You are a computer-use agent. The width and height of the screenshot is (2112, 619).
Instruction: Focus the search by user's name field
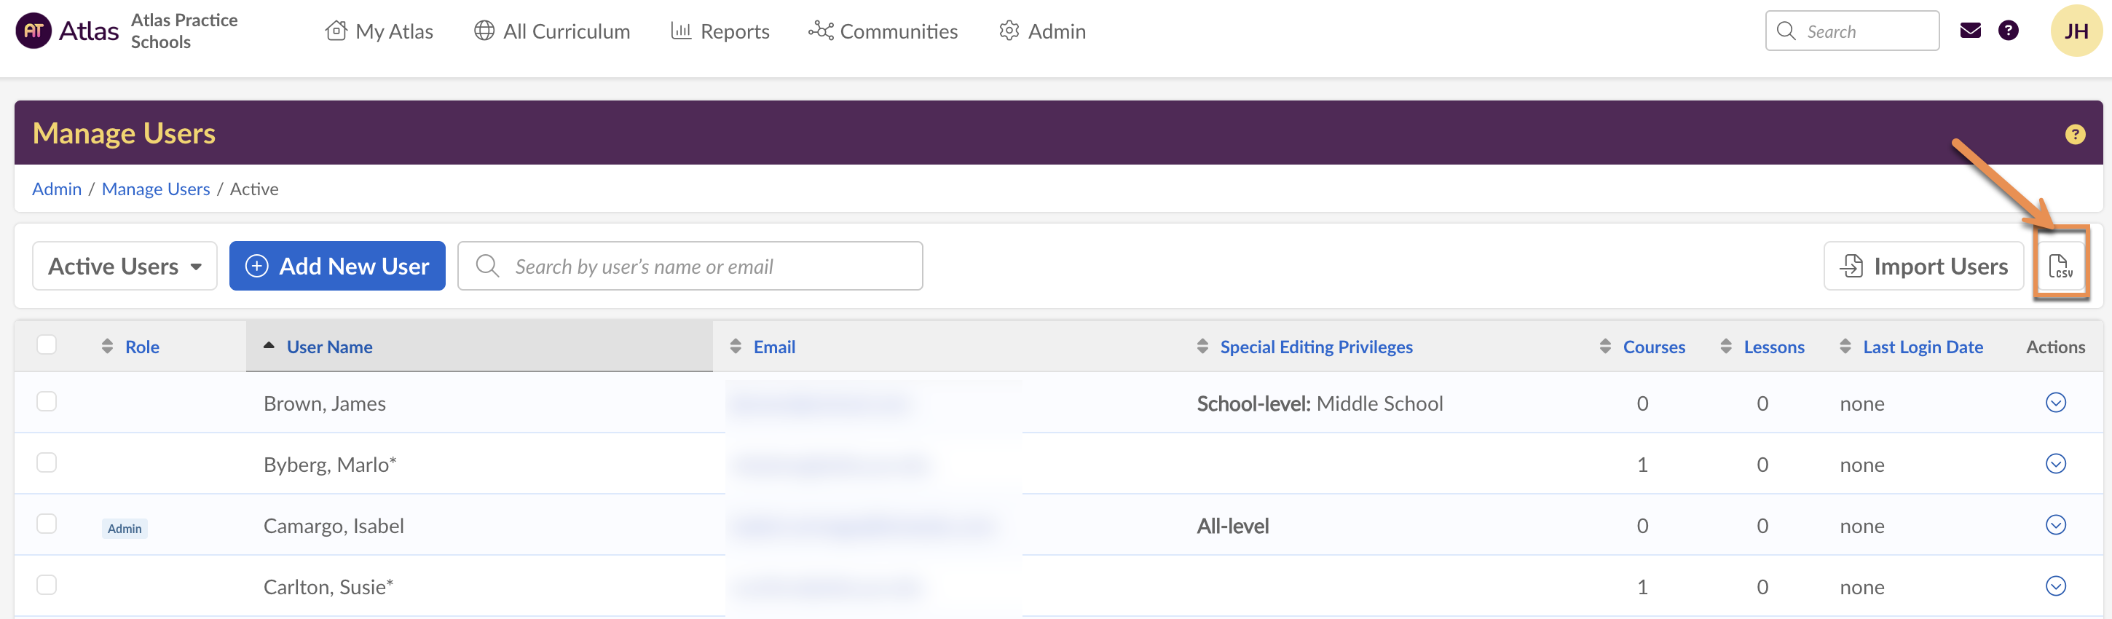pos(705,266)
